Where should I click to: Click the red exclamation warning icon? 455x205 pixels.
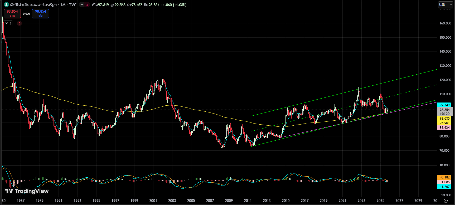point(19,23)
